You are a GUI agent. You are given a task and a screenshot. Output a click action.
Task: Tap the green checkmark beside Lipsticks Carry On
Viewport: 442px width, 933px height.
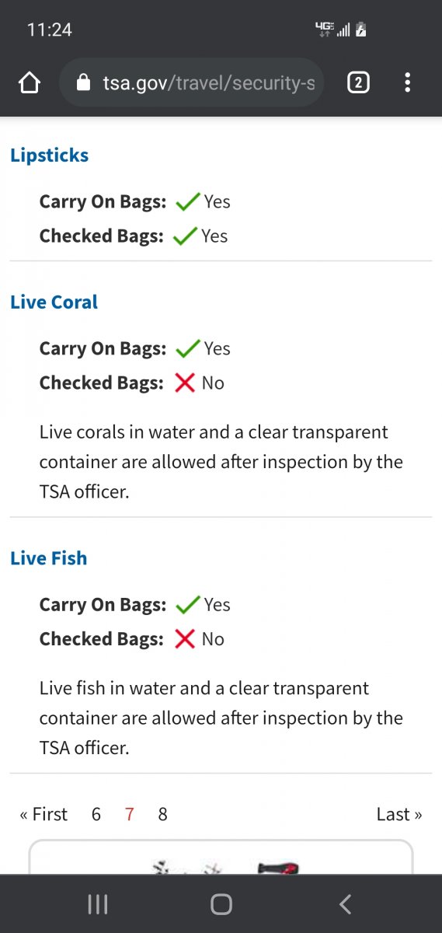(187, 202)
